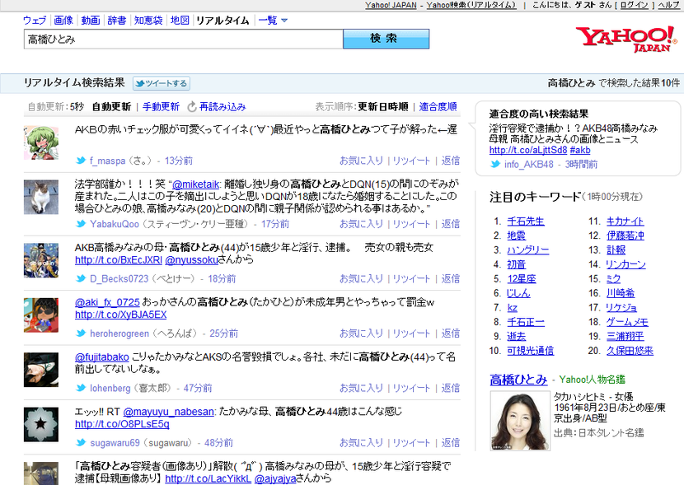Viewport: 684px width, 485px height.
Task: Switch to 辞書 search tab
Action: click(117, 21)
